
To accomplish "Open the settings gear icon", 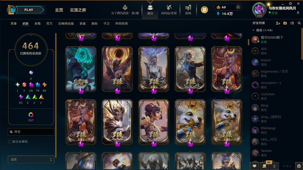I will coord(290,3).
